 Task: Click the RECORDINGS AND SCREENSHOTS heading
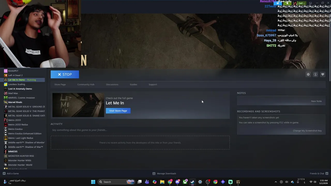click(x=259, y=111)
